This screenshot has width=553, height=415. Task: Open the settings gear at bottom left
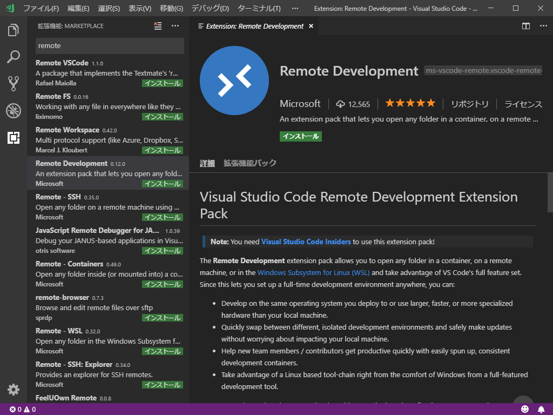coord(14,389)
